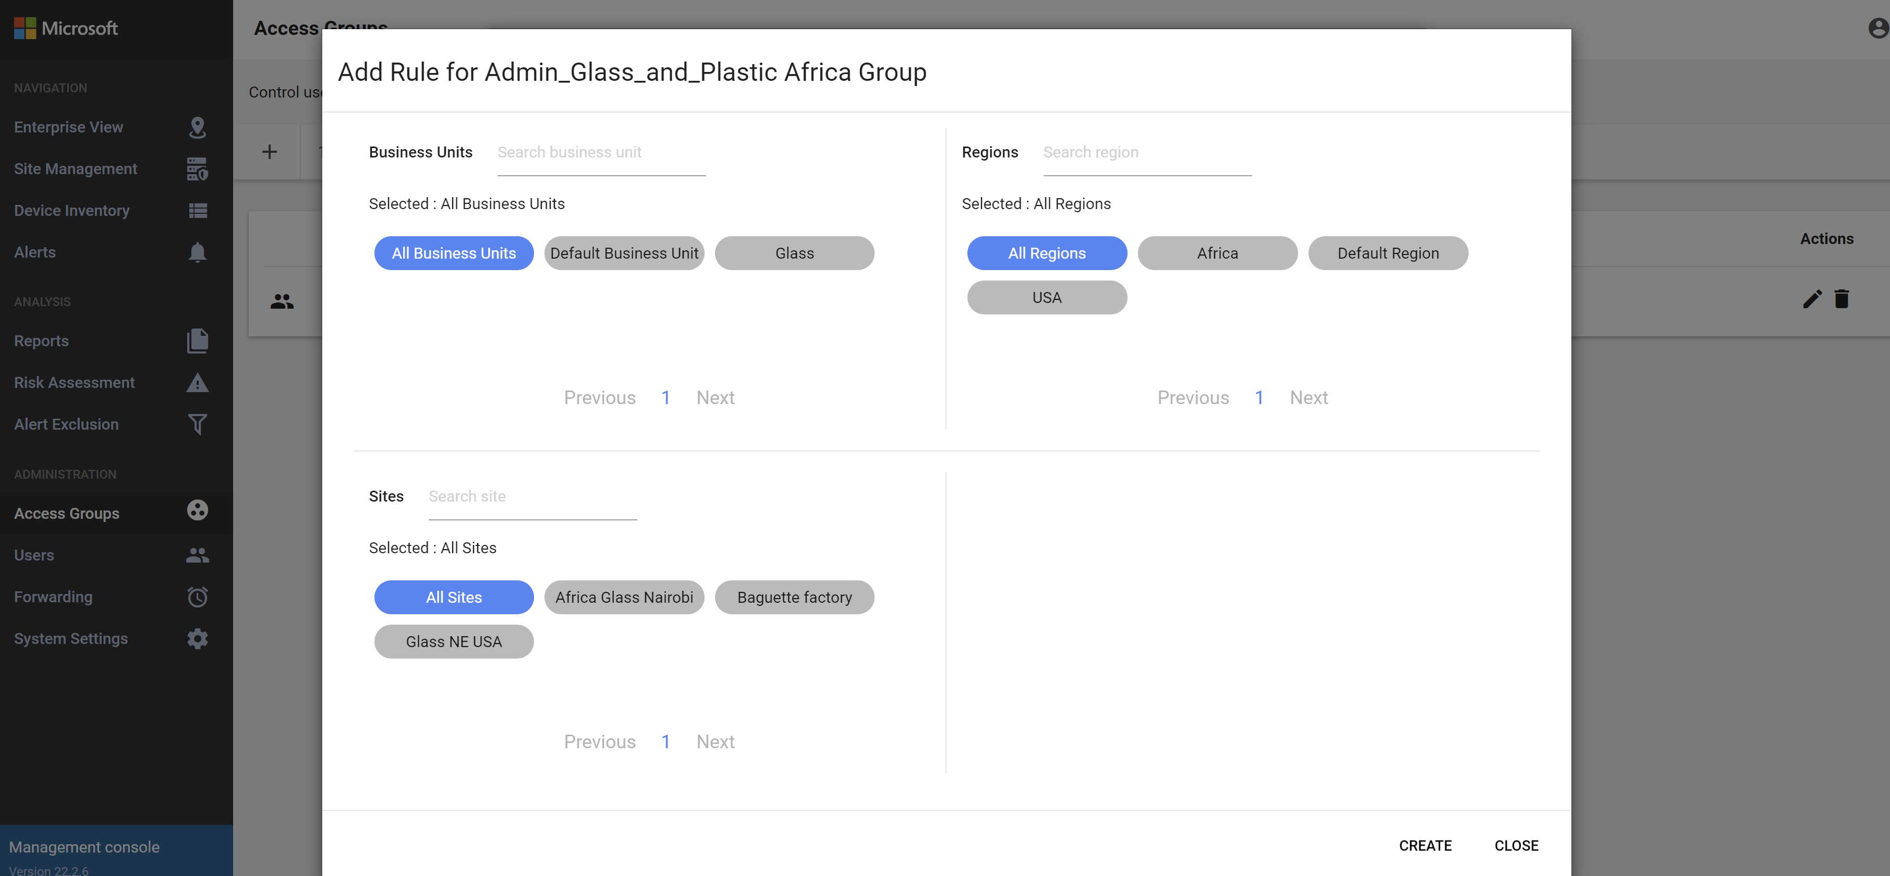
Task: Select the USA region chip
Action: (1046, 297)
